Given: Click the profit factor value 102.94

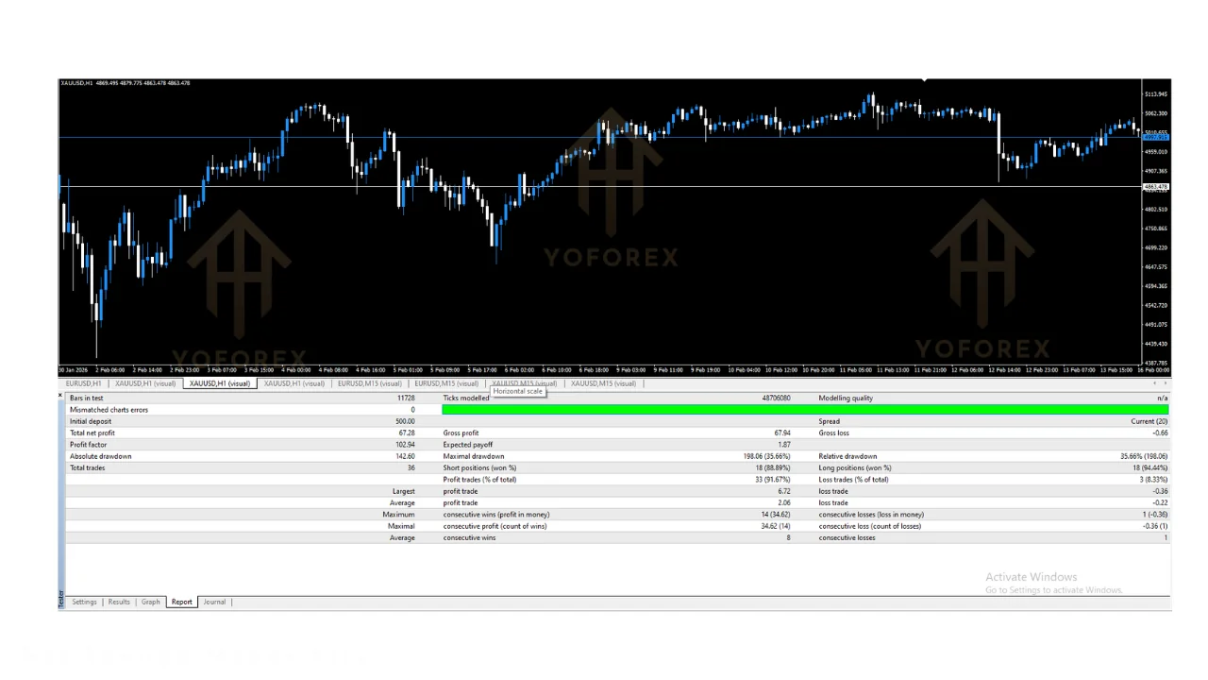Looking at the screenshot, I should [405, 445].
